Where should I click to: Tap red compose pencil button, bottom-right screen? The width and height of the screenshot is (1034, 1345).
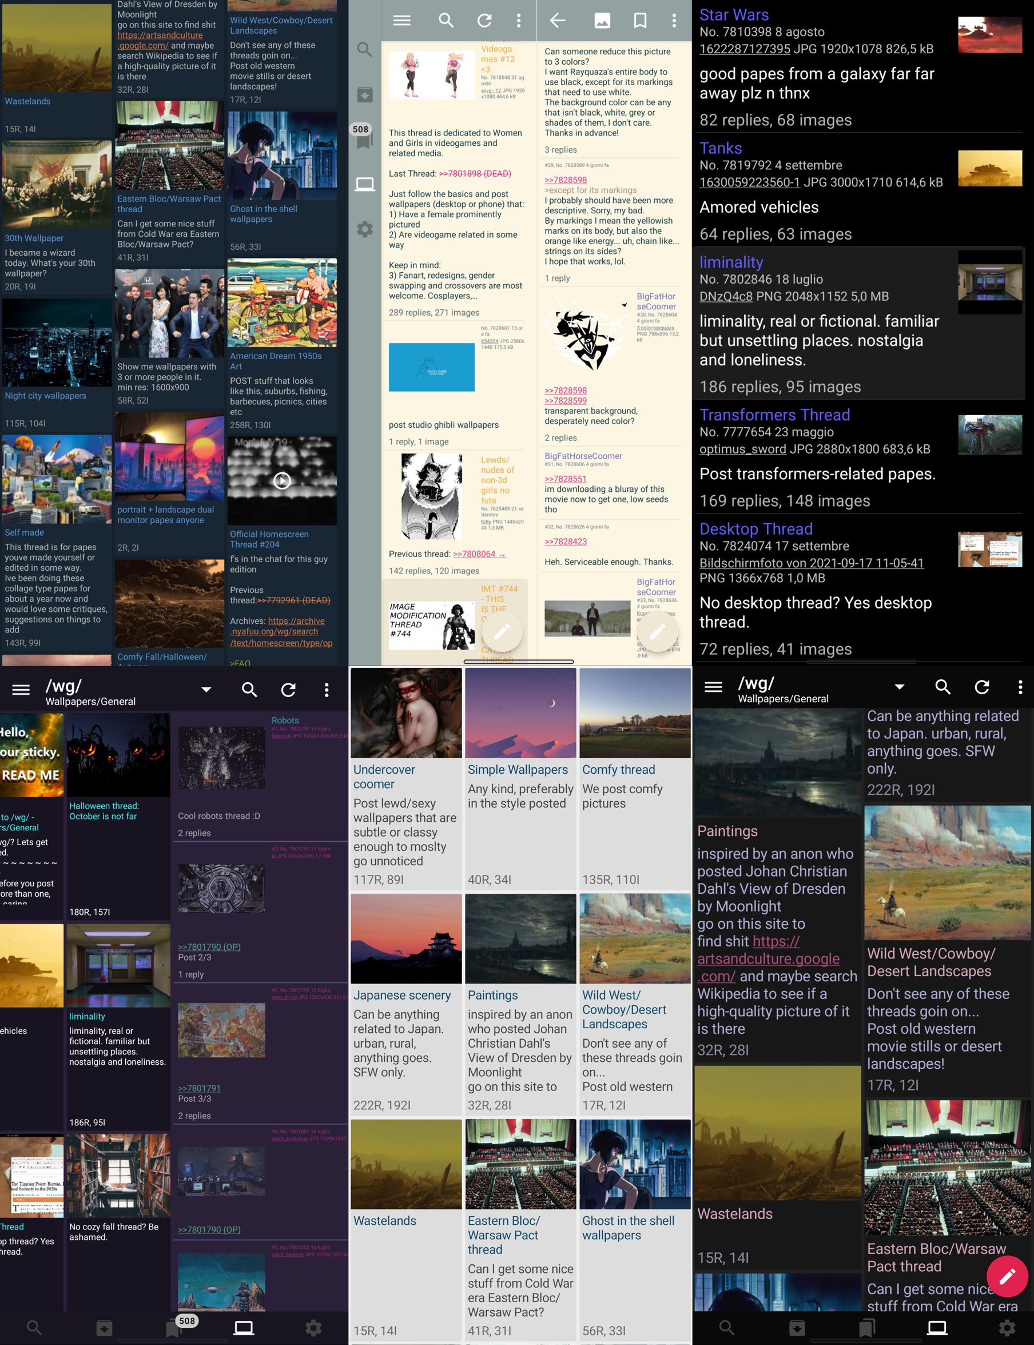[1007, 1277]
